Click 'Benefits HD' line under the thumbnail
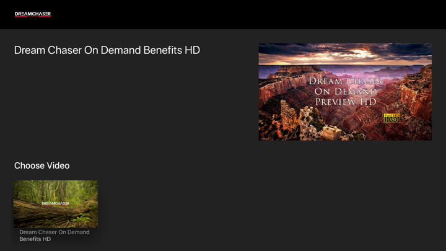446x251 pixels. pyautogui.click(x=35, y=239)
